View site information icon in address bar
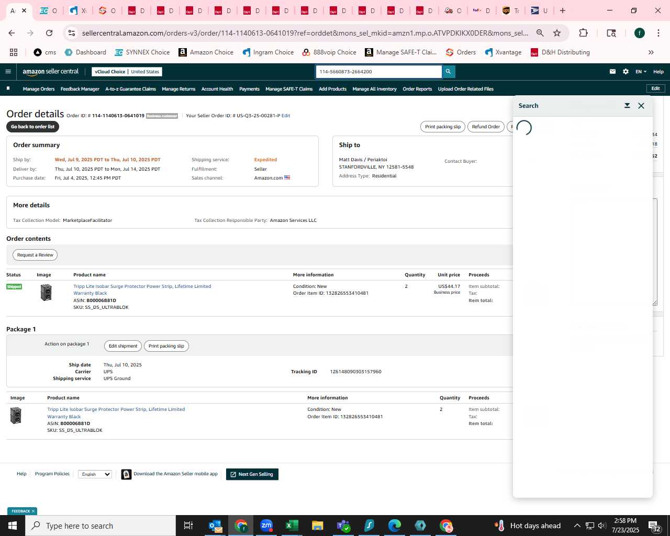 (x=72, y=33)
